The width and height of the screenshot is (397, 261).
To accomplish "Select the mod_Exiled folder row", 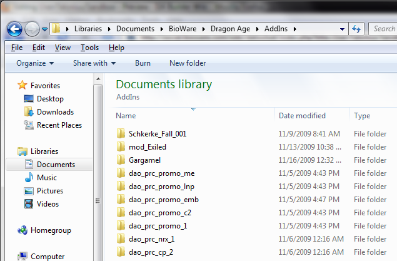I will (148, 147).
